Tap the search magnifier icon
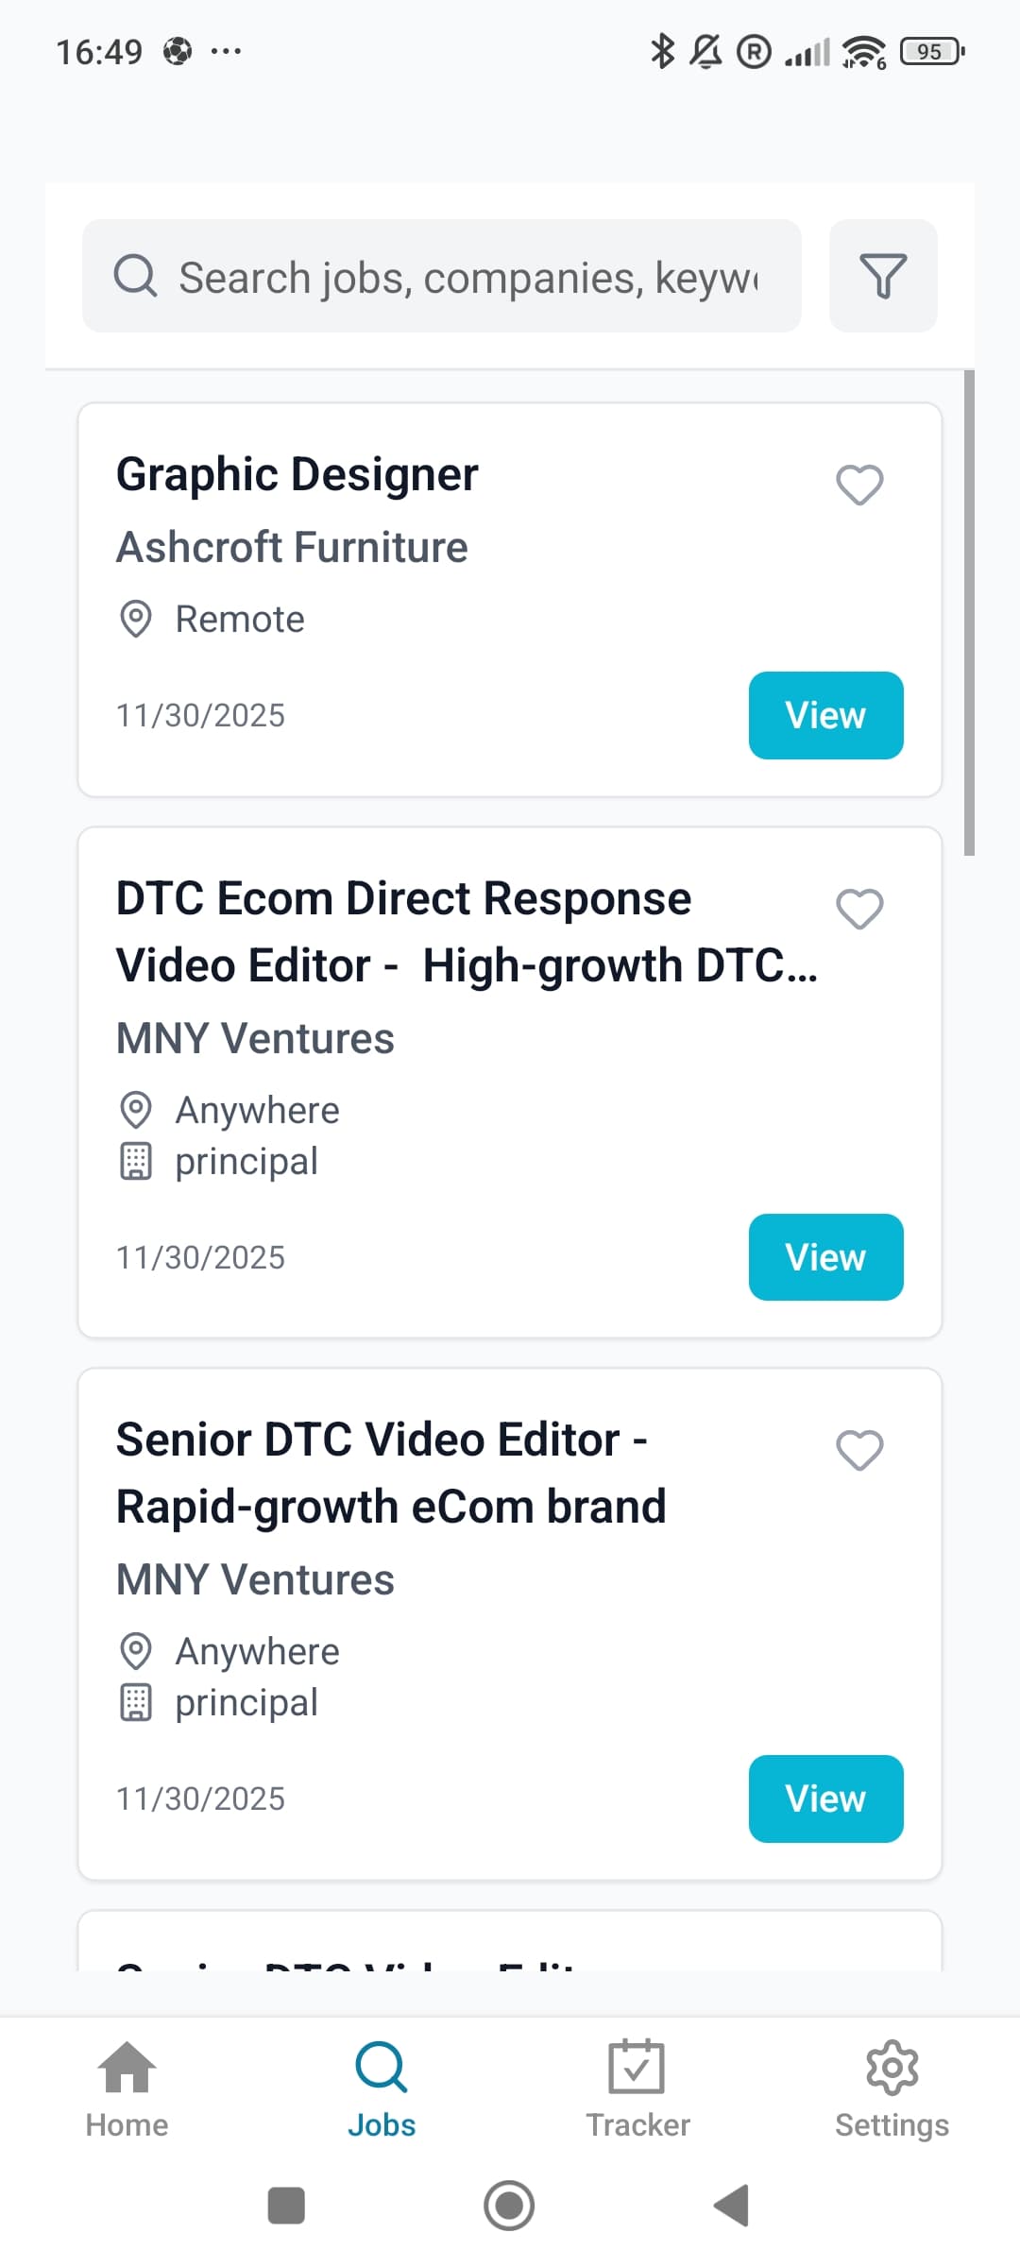This screenshot has height=2267, width=1020. pyautogui.click(x=135, y=276)
